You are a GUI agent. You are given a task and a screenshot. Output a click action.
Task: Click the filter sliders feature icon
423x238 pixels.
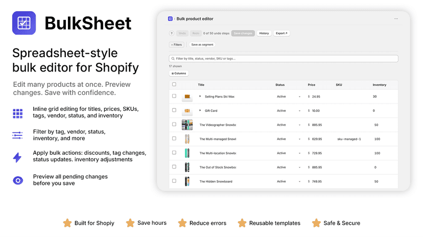pos(17,135)
